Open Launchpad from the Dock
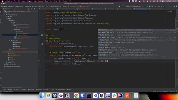 48,96
